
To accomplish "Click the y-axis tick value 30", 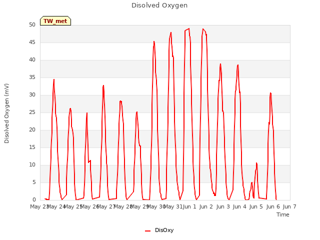I will click(x=32, y=94).
